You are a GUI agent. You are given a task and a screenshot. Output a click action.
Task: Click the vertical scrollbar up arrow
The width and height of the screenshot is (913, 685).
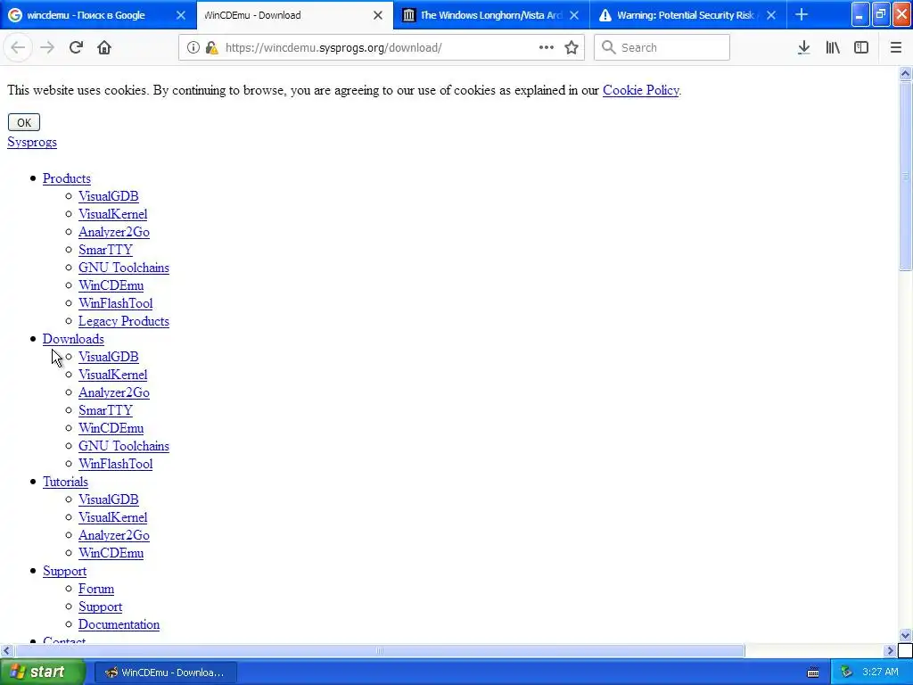905,73
